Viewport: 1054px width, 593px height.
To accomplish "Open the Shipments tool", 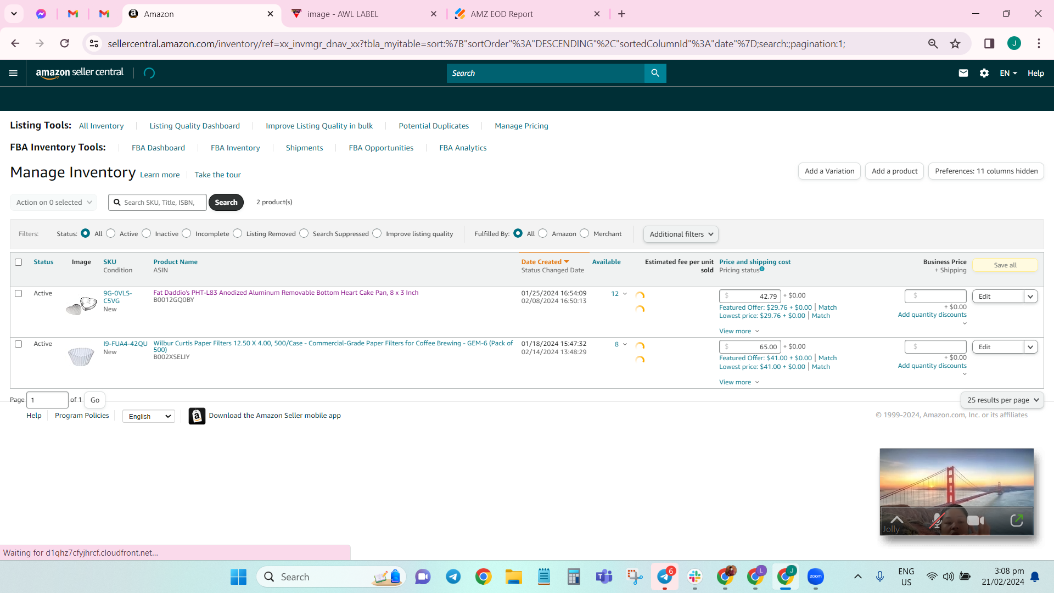I will [x=304, y=148].
